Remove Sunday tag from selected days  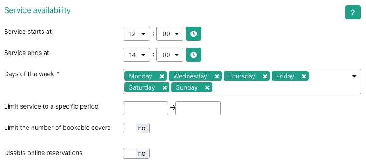point(207,87)
